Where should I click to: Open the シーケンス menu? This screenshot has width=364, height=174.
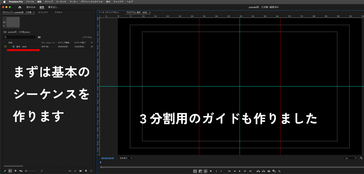click(x=61, y=2)
